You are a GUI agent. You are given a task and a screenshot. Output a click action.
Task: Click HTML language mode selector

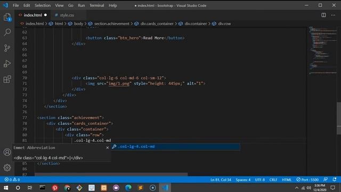pos(287,180)
